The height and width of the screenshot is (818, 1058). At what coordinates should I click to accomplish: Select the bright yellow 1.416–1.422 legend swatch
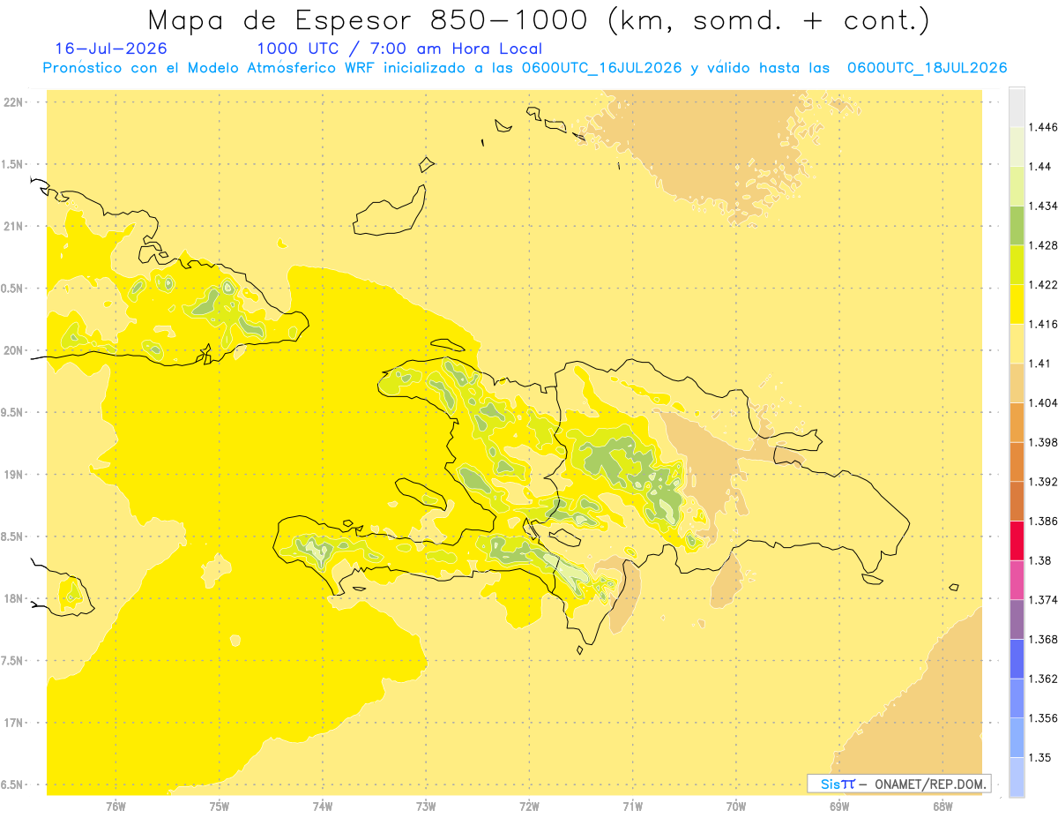coord(1017,304)
